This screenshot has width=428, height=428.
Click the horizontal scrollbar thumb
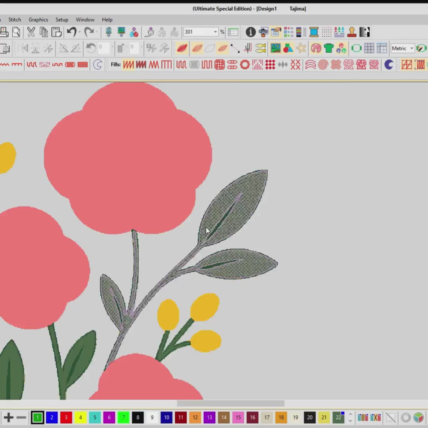point(231,403)
